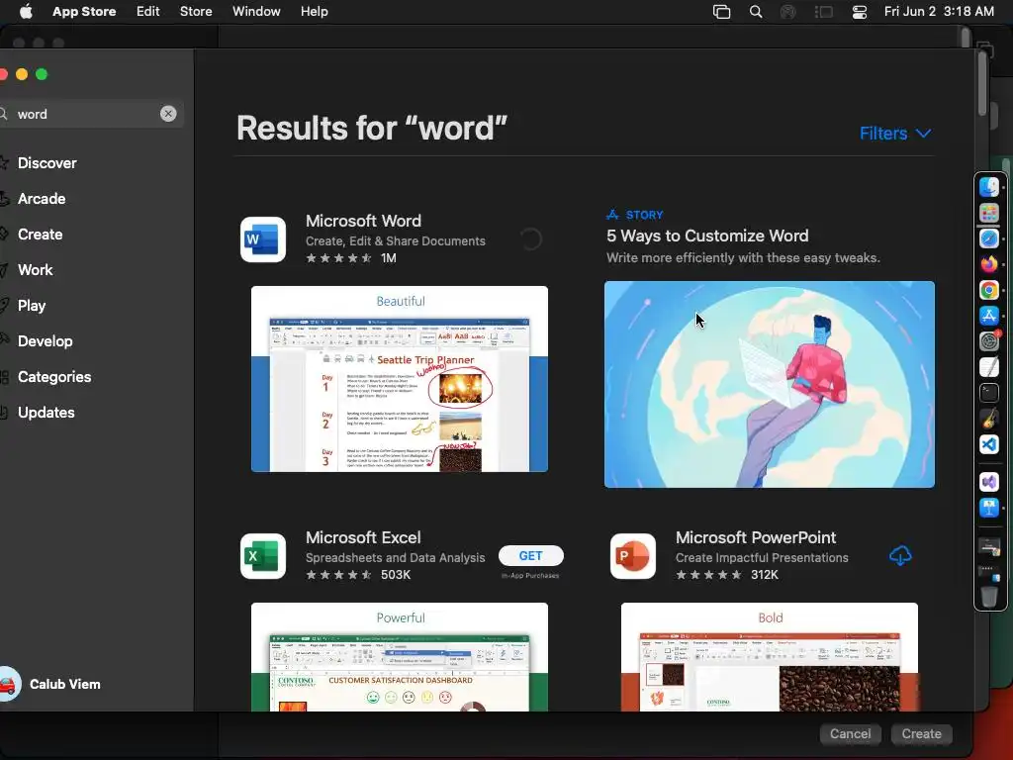Launch Visual Studio Code from the Dock
The image size is (1013, 760).
(989, 444)
